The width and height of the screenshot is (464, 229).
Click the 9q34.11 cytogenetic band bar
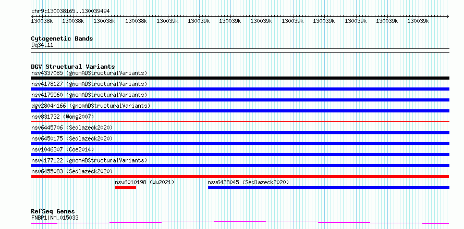(240, 50)
